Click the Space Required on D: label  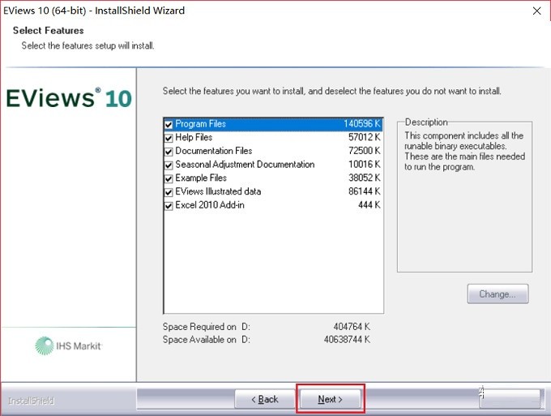tap(207, 327)
